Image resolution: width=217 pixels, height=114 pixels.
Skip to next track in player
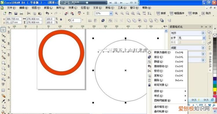tap(121, 3)
